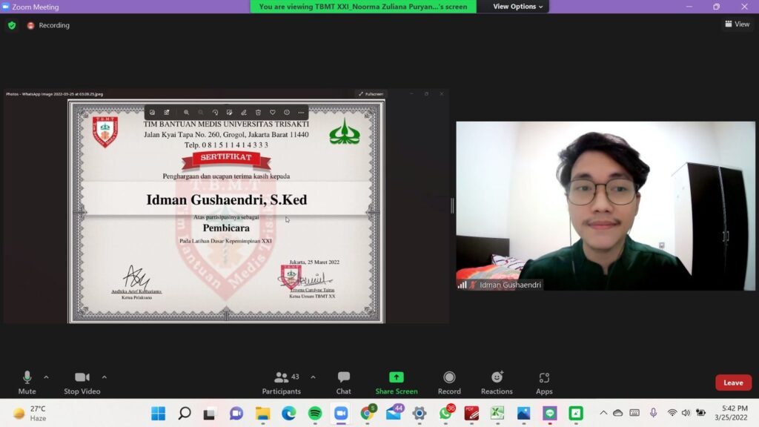Stop the Zoom video camera
The height and width of the screenshot is (427, 759).
[82, 382]
